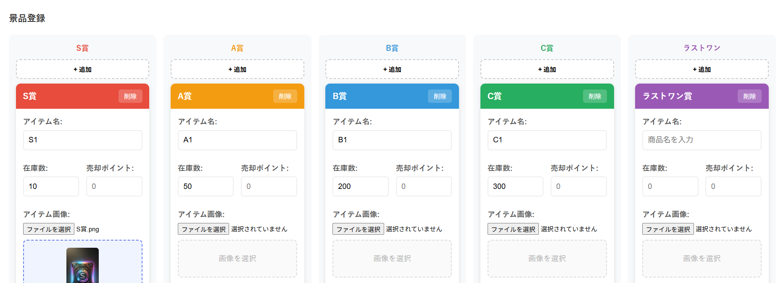Screen dimensions: 778x283
Task: Focus the item name field containing S1
Action: [x=82, y=140]
